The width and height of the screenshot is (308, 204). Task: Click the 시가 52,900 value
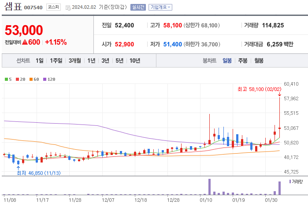(x=124, y=44)
